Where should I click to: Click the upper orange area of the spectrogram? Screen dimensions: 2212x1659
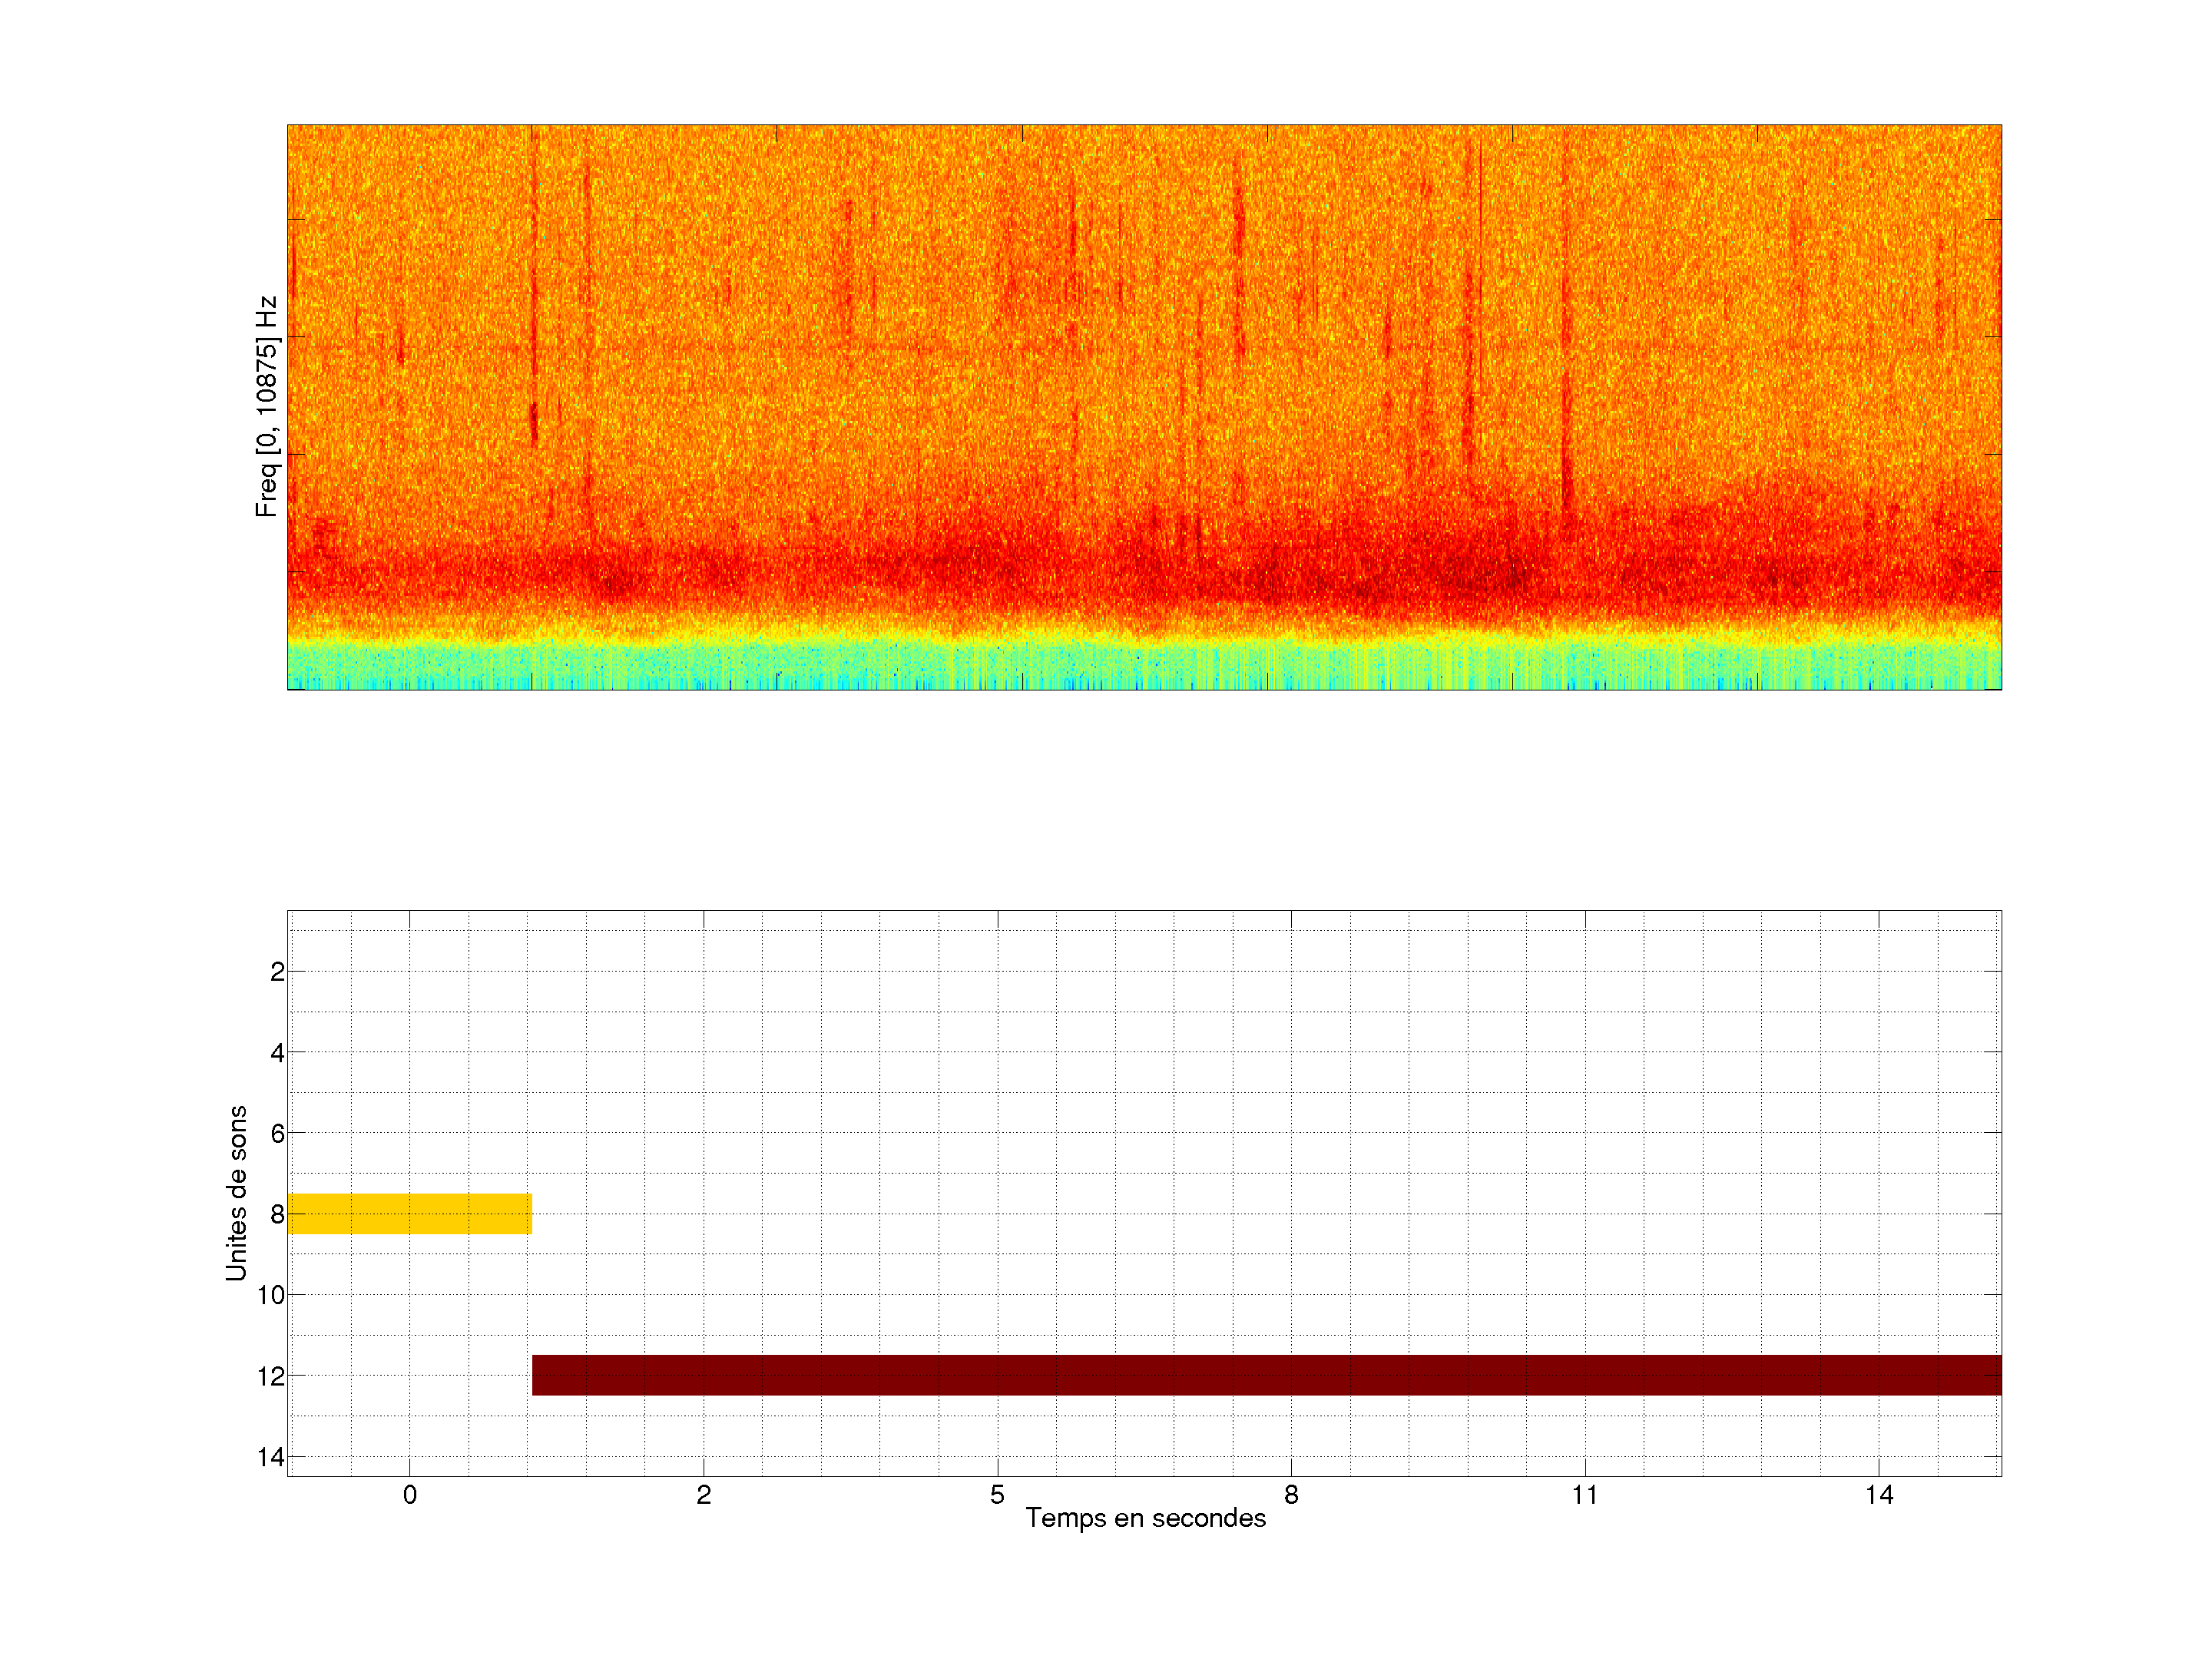1144,220
